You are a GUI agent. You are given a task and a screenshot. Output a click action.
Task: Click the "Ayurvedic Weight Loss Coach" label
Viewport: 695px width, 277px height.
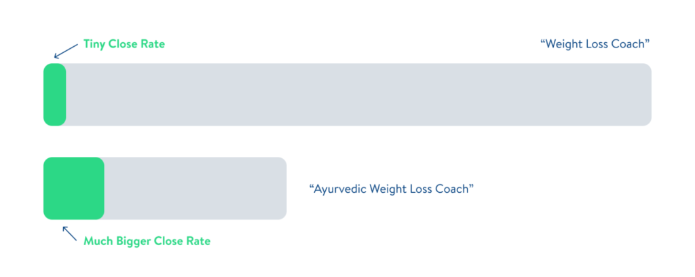click(x=390, y=189)
